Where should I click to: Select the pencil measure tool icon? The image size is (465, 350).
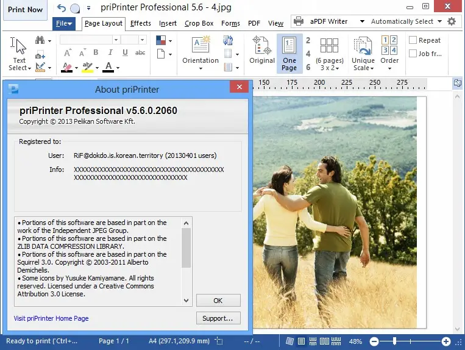[40, 67]
